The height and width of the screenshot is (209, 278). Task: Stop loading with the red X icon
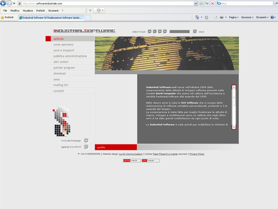point(213,3)
